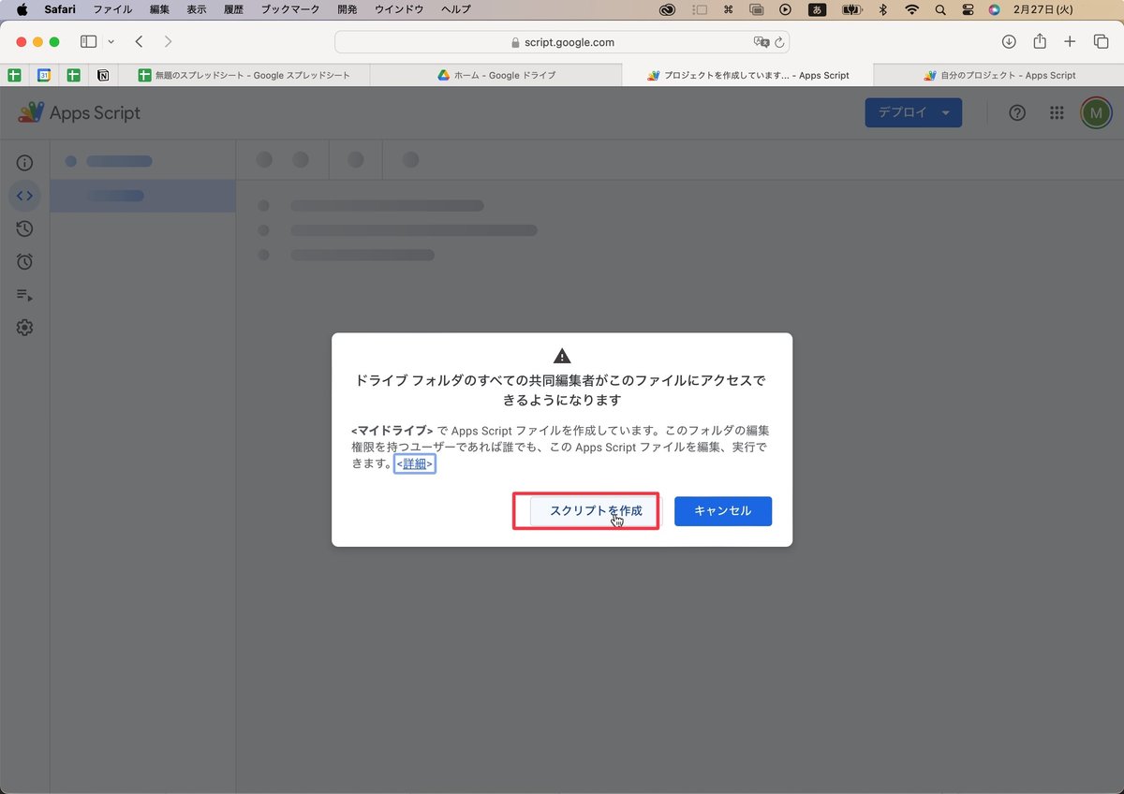Image resolution: width=1124 pixels, height=794 pixels.
Task: Click the Apps Script logo
Action: tap(79, 112)
